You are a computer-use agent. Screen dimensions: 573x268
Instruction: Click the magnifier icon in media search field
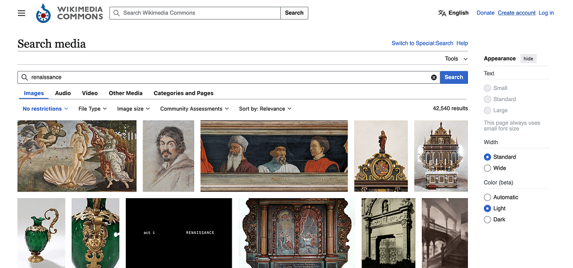[25, 77]
